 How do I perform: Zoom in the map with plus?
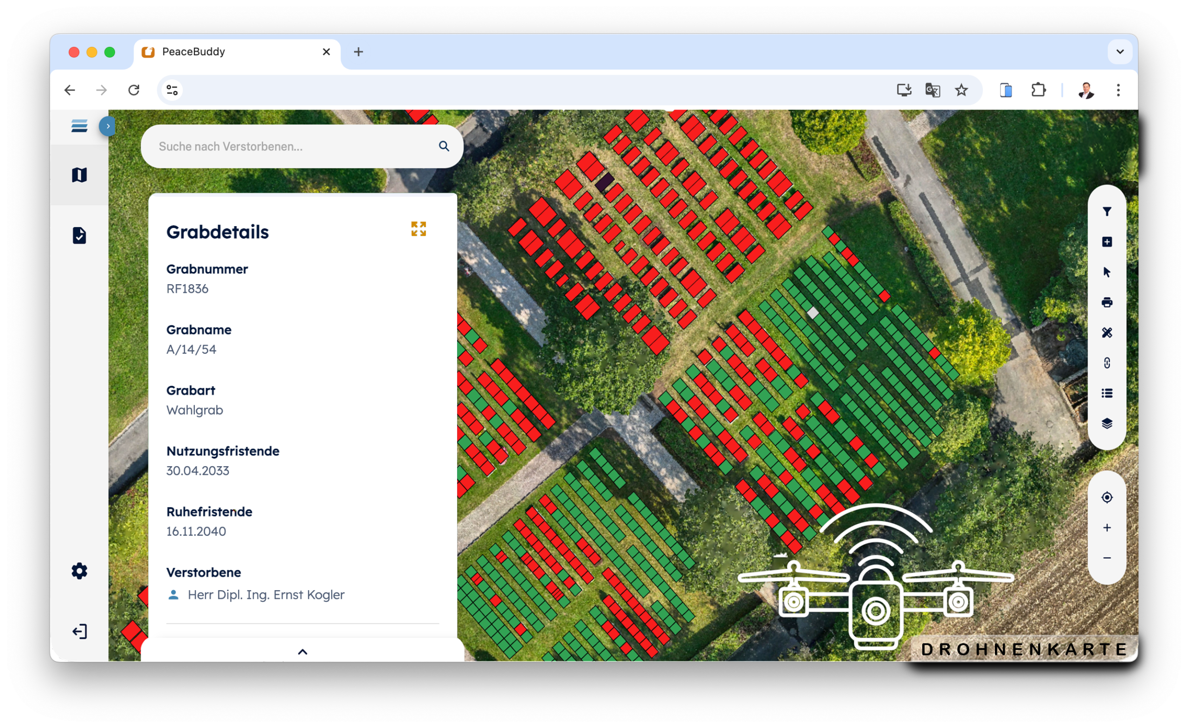click(1106, 528)
